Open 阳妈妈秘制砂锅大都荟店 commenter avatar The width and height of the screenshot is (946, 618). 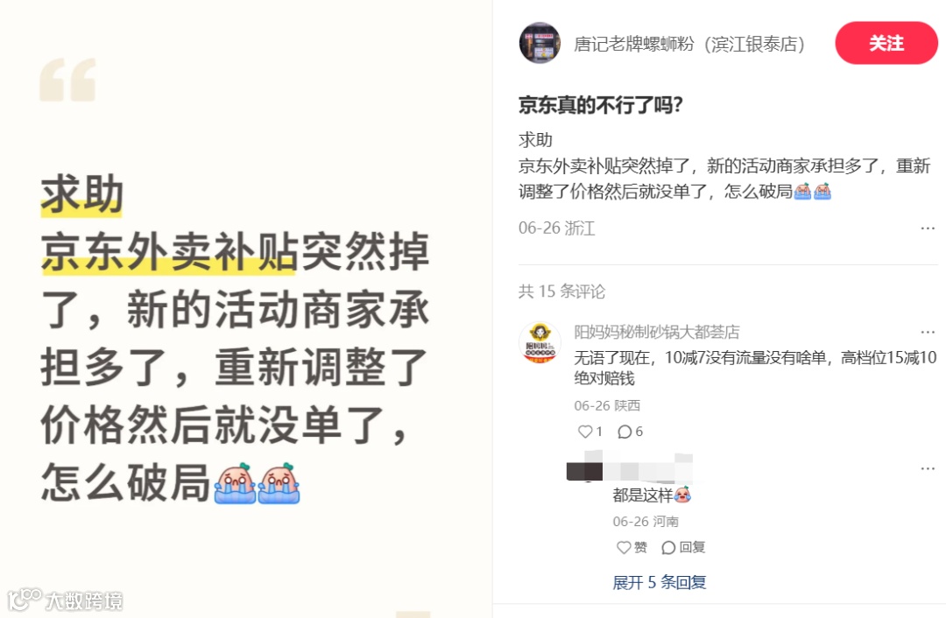(x=540, y=342)
